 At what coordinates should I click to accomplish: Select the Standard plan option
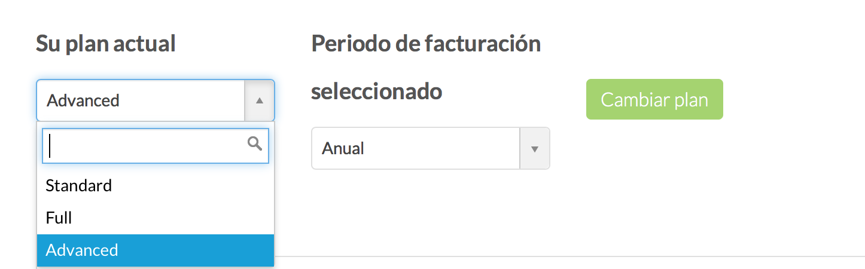pyautogui.click(x=79, y=185)
